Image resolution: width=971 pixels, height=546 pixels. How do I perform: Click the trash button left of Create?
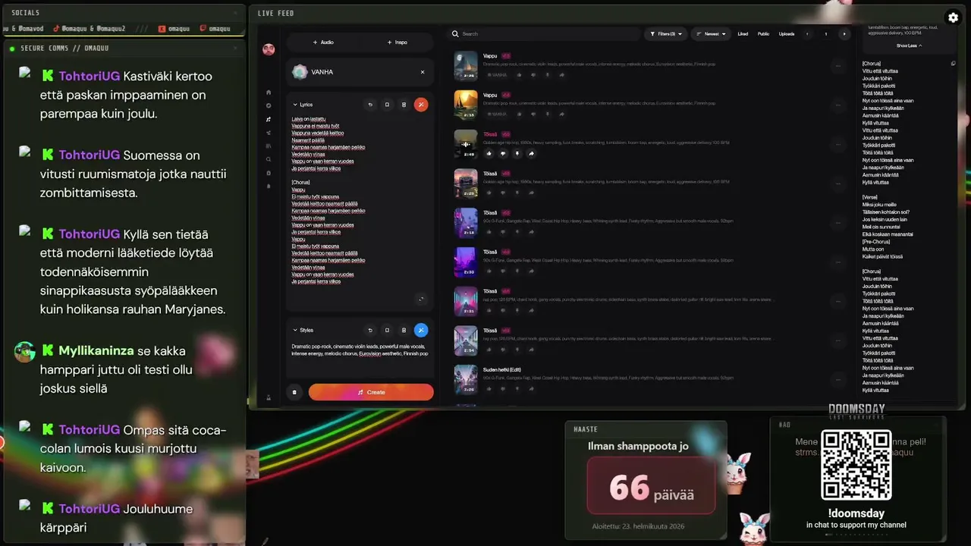(x=294, y=392)
